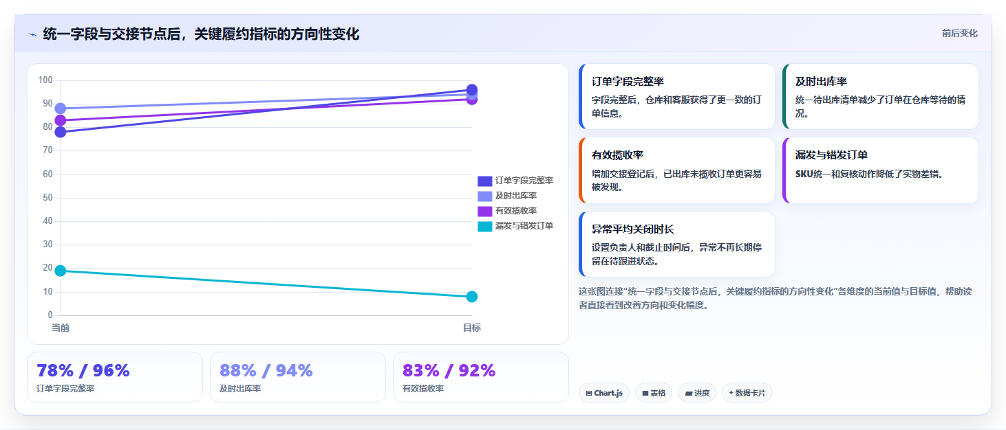Screen dimensions: 1006x430
Task: Click the 进度 tag pill
Action: 697,393
